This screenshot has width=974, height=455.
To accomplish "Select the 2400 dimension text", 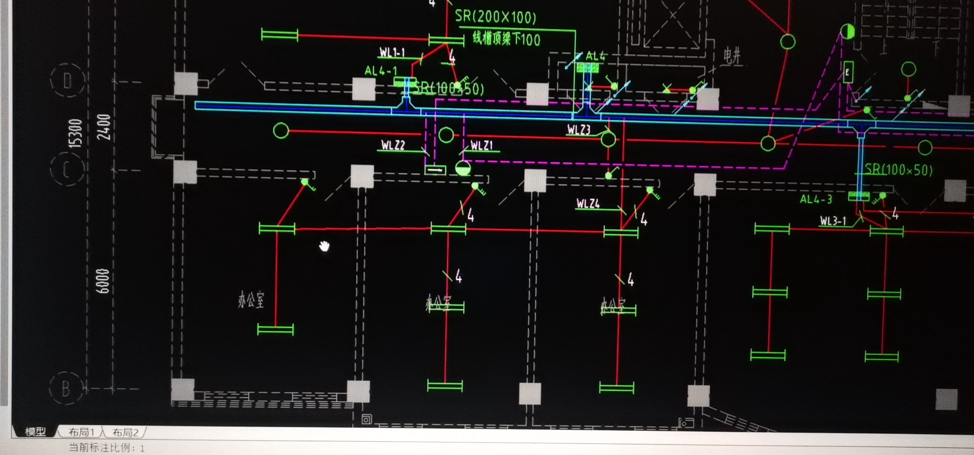I will [x=104, y=127].
